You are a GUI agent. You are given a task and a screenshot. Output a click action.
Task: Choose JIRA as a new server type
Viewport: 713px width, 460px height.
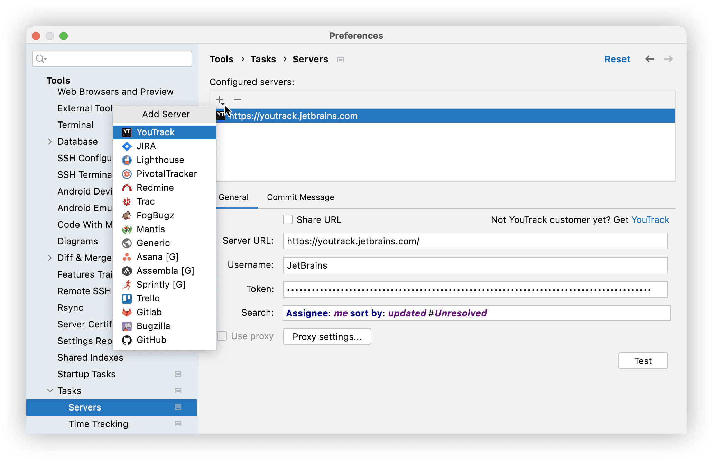tap(146, 146)
